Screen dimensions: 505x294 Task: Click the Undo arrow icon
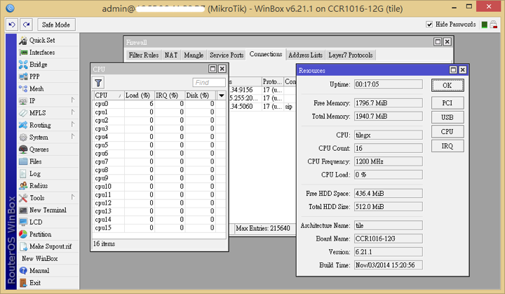click(x=12, y=25)
